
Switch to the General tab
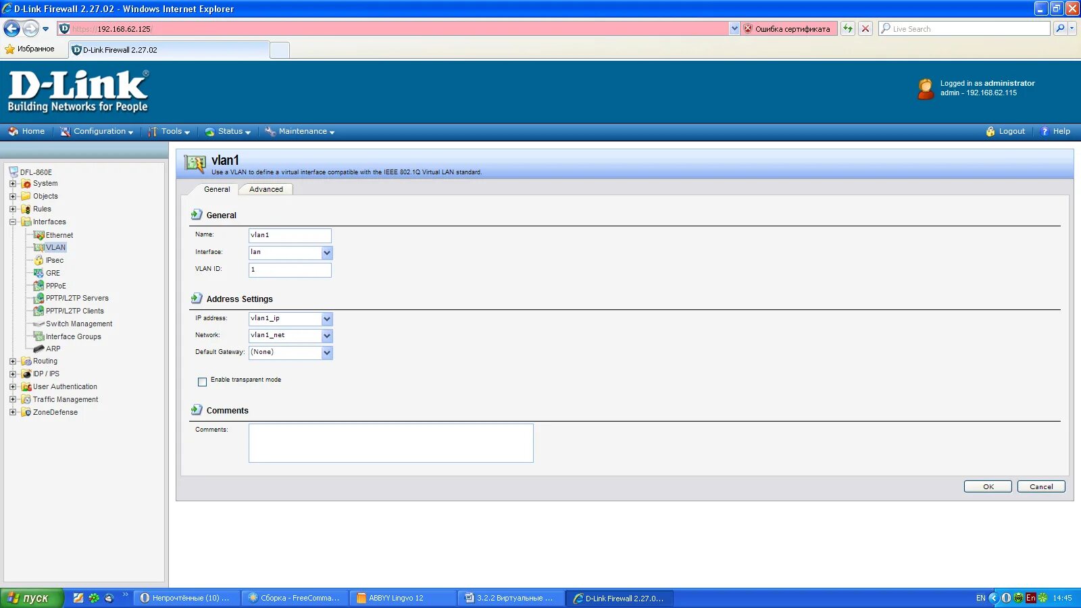(217, 189)
